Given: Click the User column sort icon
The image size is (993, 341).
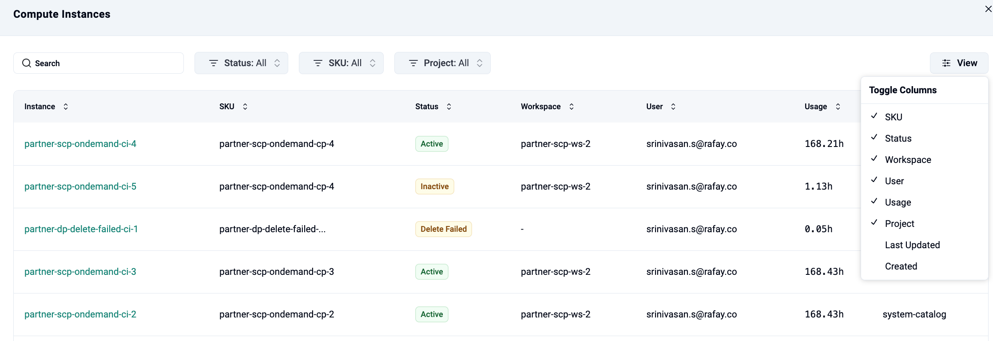Looking at the screenshot, I should click(x=673, y=107).
